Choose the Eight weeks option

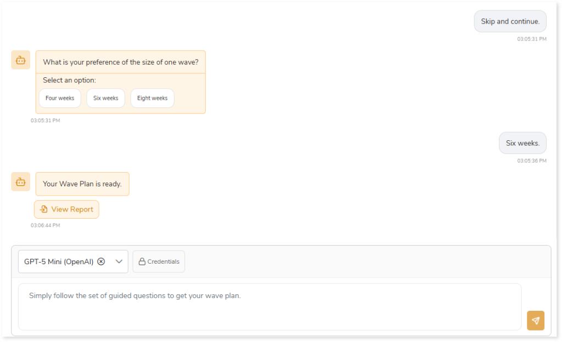click(x=152, y=99)
